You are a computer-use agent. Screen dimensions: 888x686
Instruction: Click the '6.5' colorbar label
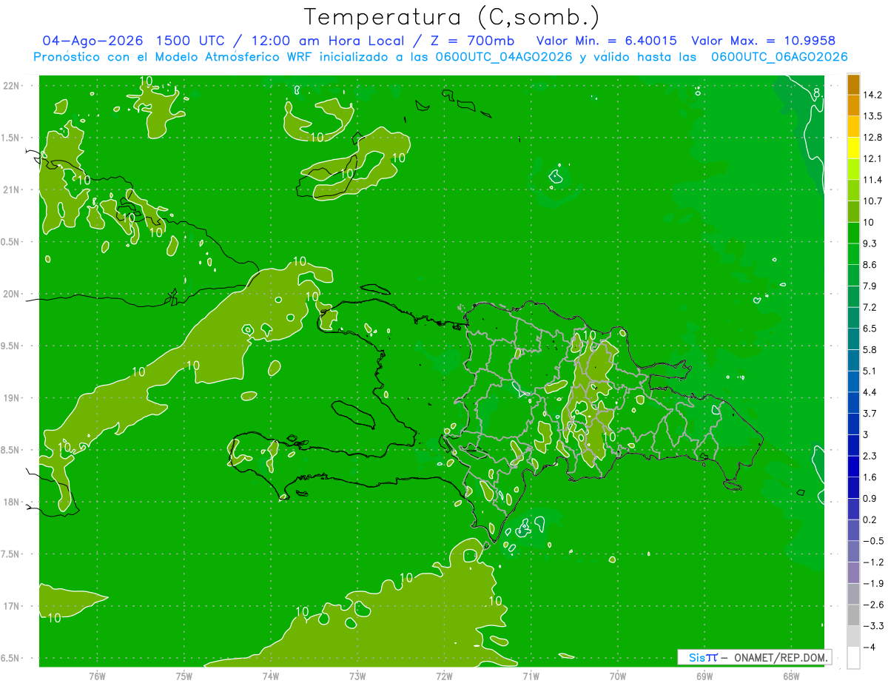pos(870,329)
